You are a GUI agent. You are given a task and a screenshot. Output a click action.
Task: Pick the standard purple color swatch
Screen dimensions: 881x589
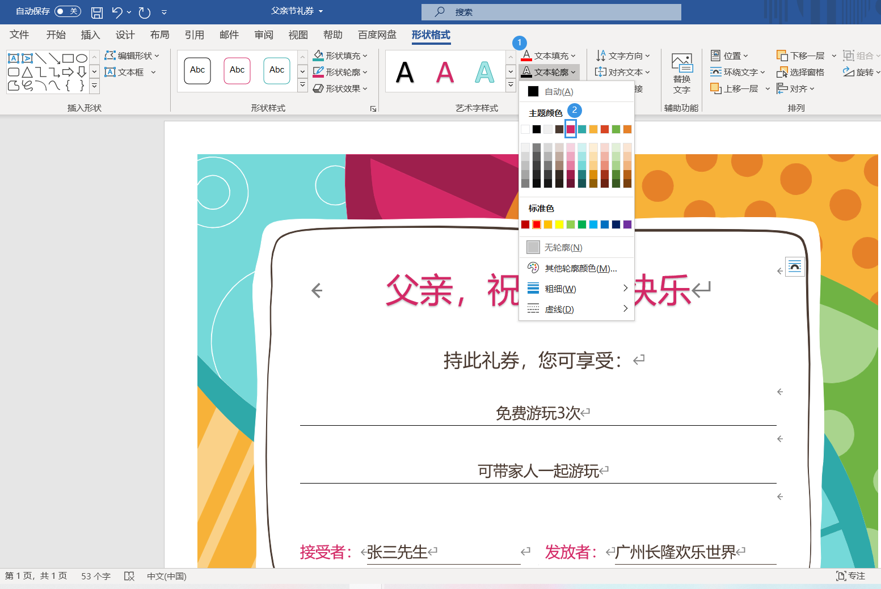point(627,224)
